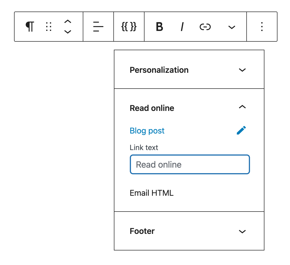This screenshot has width=290, height=265.
Task: Click the merge tags curly braces icon
Action: click(x=129, y=27)
